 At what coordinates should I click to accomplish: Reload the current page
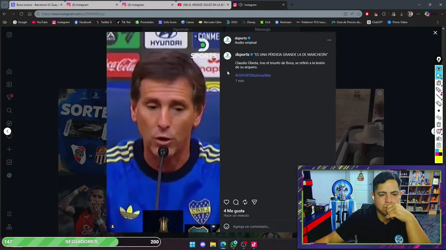point(21,14)
